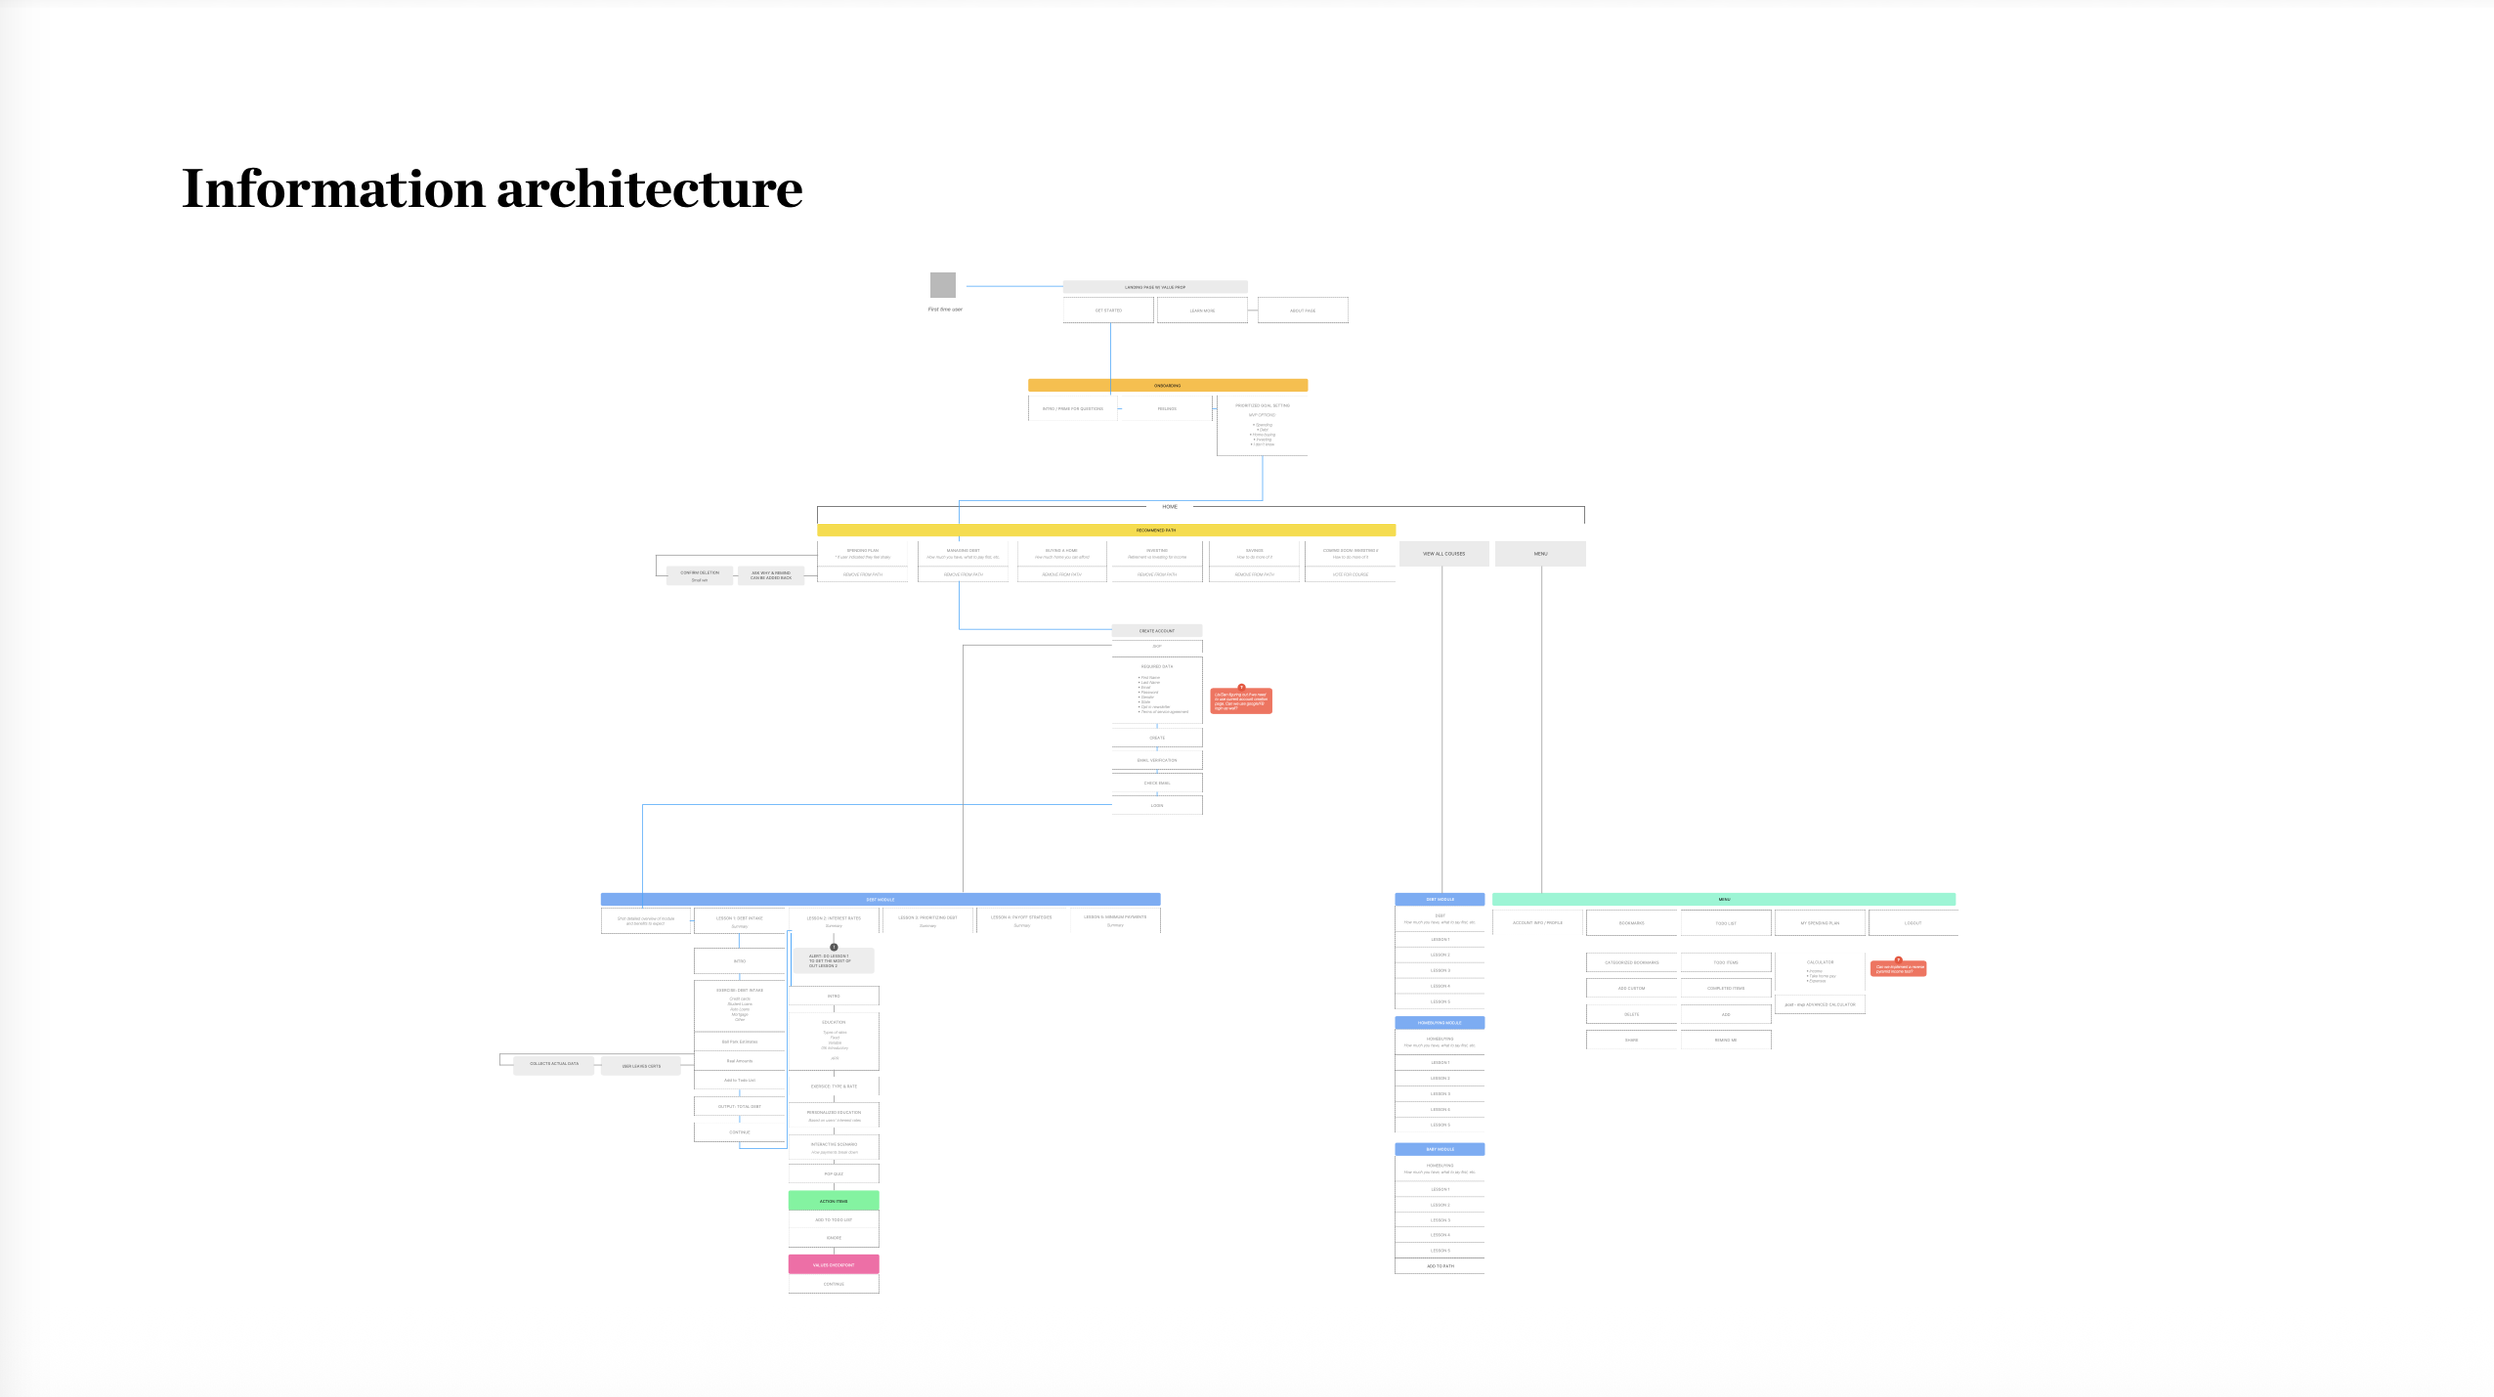Click the green Action Items box
The image size is (2494, 1397).
pyautogui.click(x=833, y=1201)
